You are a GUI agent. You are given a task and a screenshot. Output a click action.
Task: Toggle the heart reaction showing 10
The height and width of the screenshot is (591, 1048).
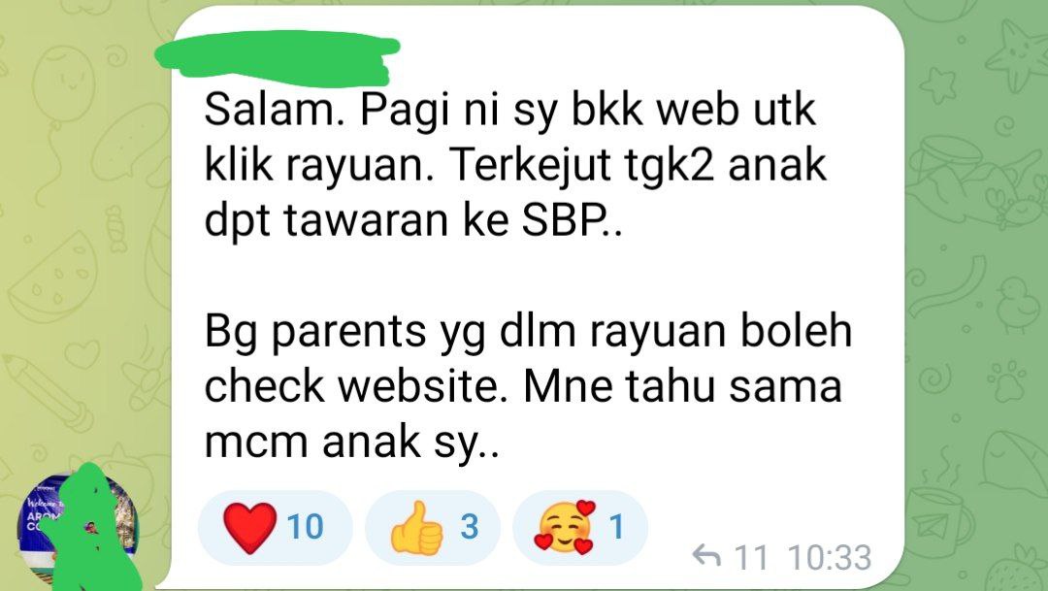(x=276, y=528)
